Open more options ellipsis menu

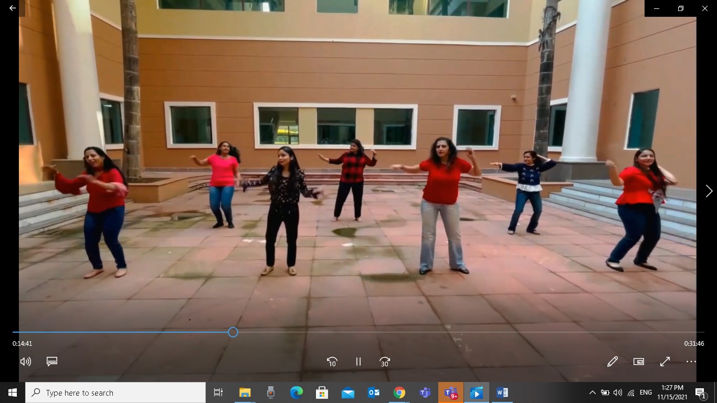(x=691, y=362)
